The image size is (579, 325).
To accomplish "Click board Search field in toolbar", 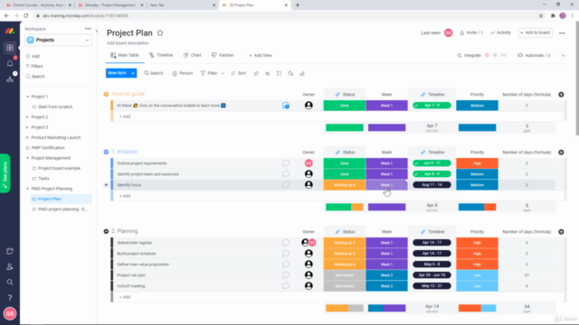I will [154, 73].
